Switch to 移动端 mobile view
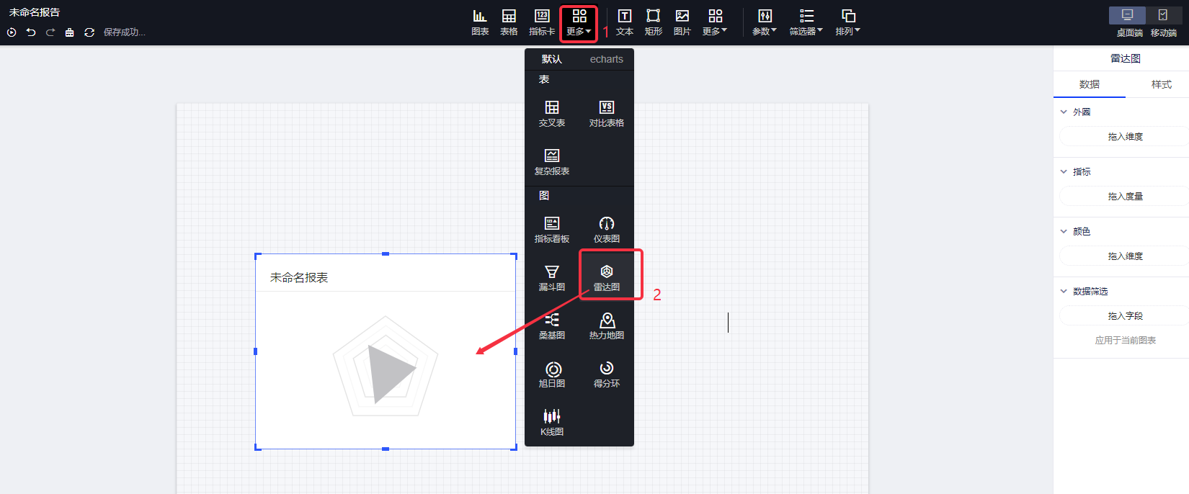This screenshot has width=1189, height=494. coord(1163,22)
